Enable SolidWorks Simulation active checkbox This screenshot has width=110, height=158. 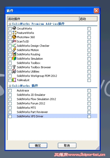(10, 59)
